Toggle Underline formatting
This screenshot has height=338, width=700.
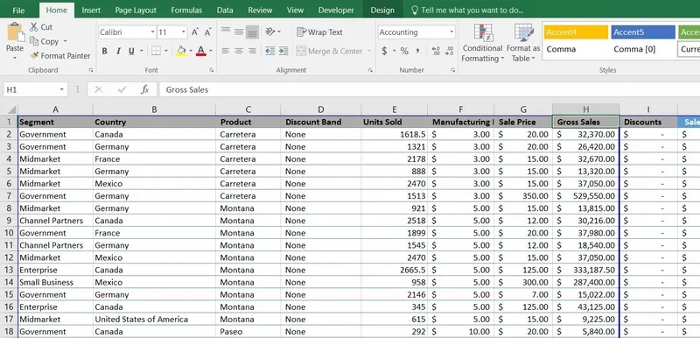tap(131, 51)
